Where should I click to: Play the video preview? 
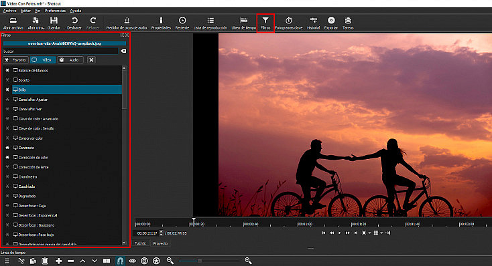tap(339, 233)
